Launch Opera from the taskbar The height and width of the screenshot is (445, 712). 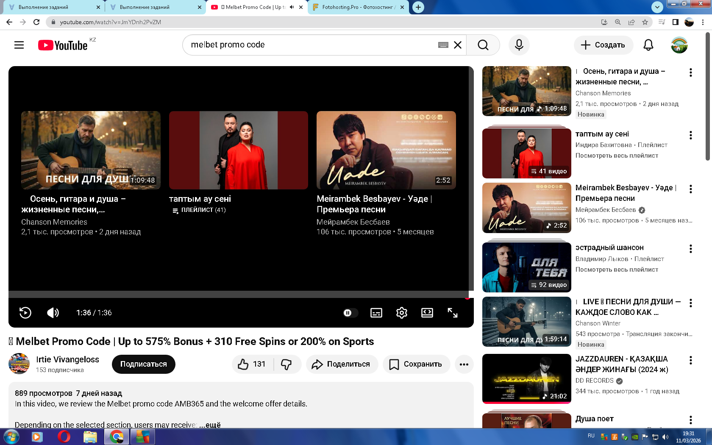pos(64,437)
